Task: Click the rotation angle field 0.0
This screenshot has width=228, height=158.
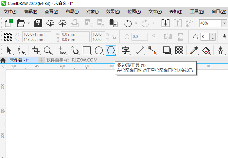Action: (x=140, y=37)
